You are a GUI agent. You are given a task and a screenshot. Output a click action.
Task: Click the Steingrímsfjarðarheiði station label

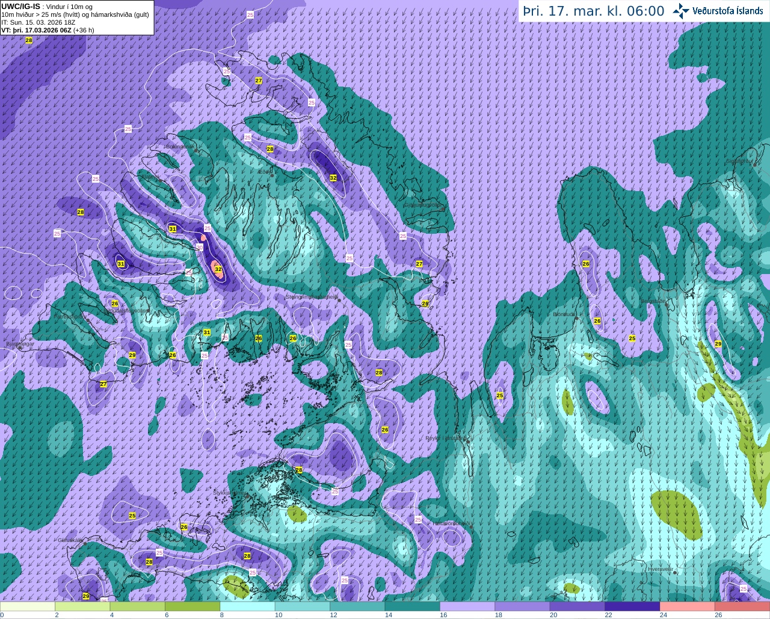(x=312, y=296)
